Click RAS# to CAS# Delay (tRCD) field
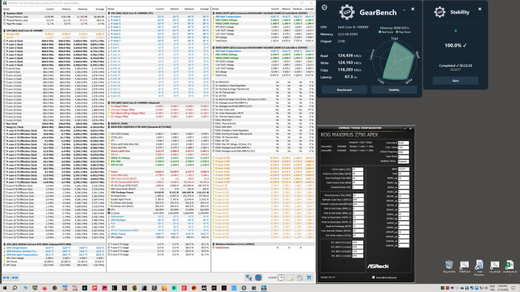The width and height of the screenshot is (520, 292). tap(357, 173)
